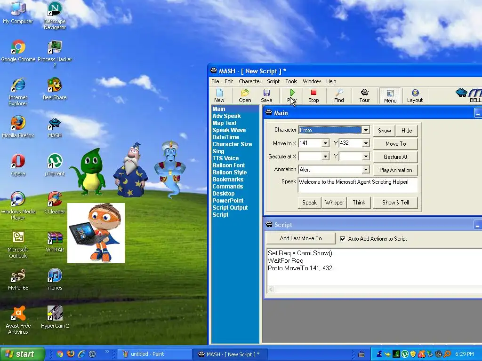
Task: Click the Find toolbar icon
Action: point(339,95)
